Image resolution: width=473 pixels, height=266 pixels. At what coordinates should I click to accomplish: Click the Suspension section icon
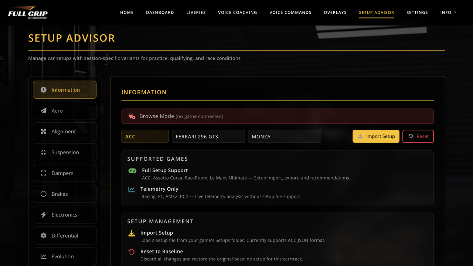[43, 152]
